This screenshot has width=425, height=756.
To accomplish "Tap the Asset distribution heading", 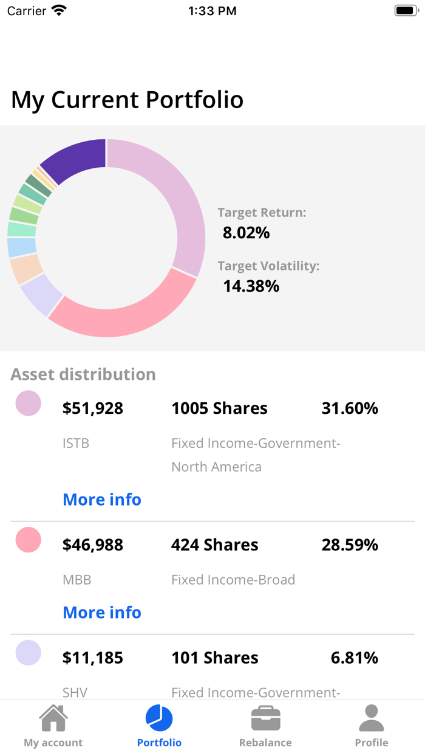I will tap(83, 374).
